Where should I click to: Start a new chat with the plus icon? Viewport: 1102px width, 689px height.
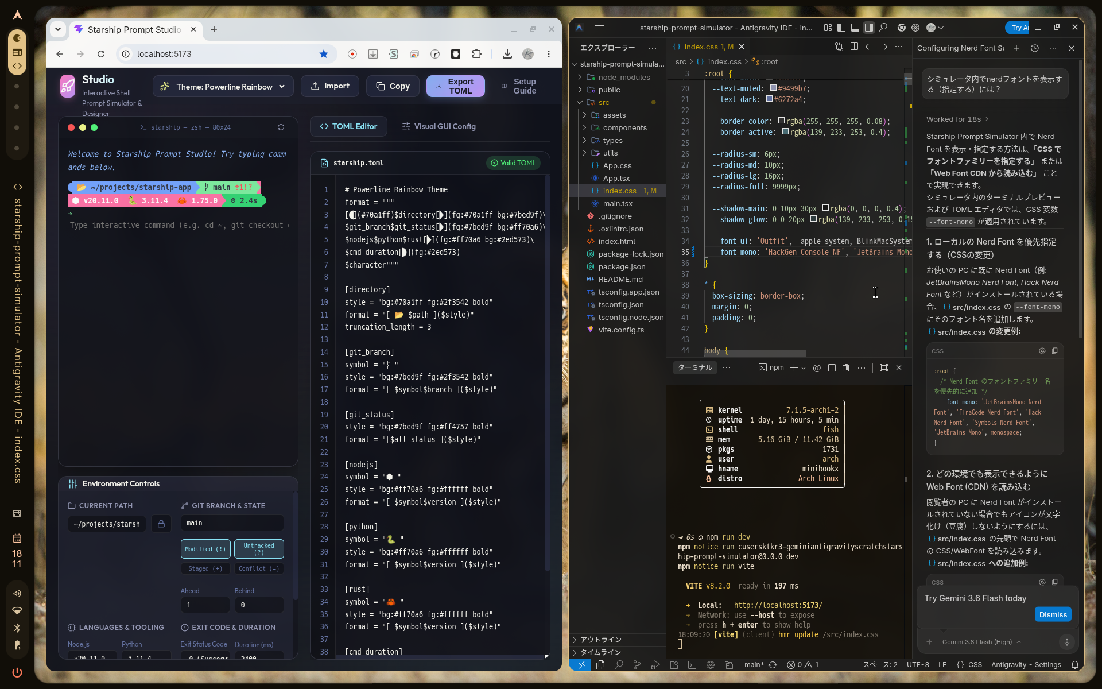[1016, 48]
